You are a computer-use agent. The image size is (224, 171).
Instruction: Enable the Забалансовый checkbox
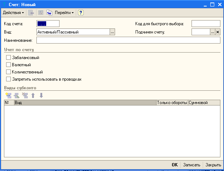tap(8, 58)
